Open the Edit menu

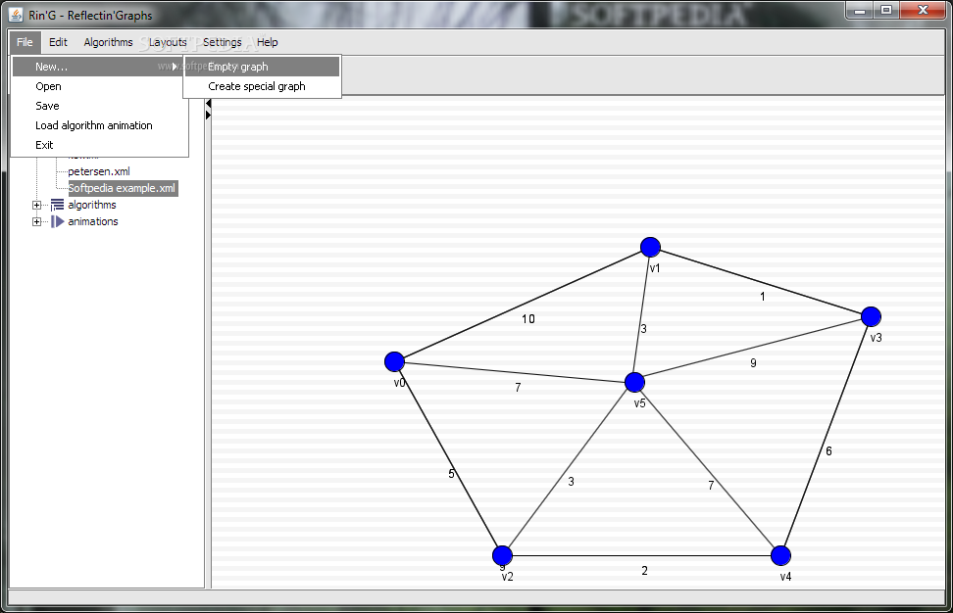click(x=59, y=42)
